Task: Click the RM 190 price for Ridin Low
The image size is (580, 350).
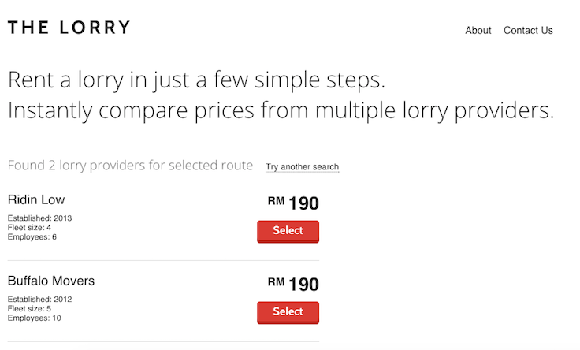Action: (293, 203)
